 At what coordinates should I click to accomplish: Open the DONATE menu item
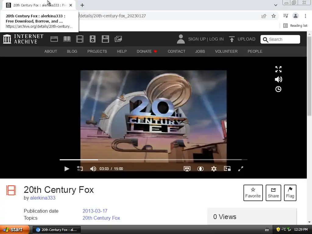point(147,51)
